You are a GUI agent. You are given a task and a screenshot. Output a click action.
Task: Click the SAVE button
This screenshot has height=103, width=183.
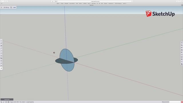tap(15, 7)
